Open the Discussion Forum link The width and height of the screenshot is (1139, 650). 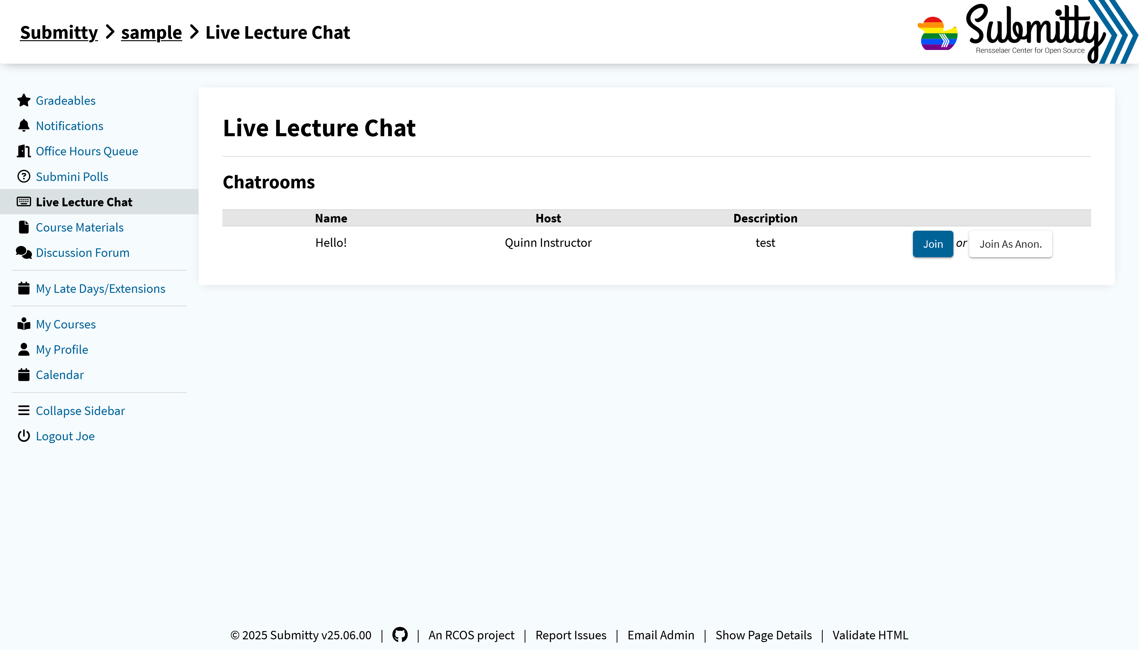83,253
